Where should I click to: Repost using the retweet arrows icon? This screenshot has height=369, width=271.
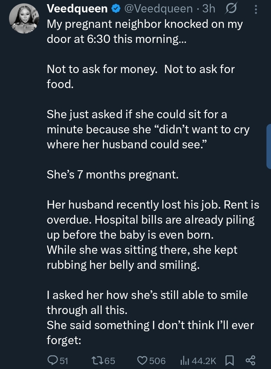(x=97, y=360)
